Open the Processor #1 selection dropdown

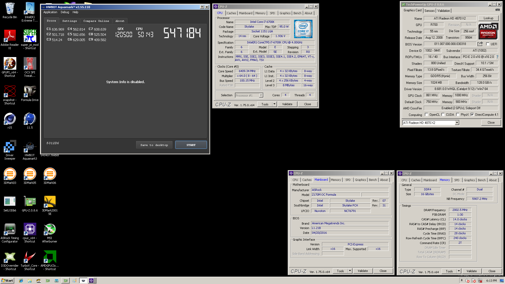coord(261,95)
